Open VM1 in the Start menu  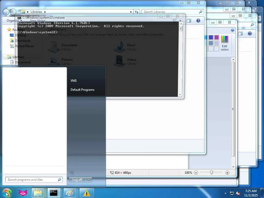73,81
